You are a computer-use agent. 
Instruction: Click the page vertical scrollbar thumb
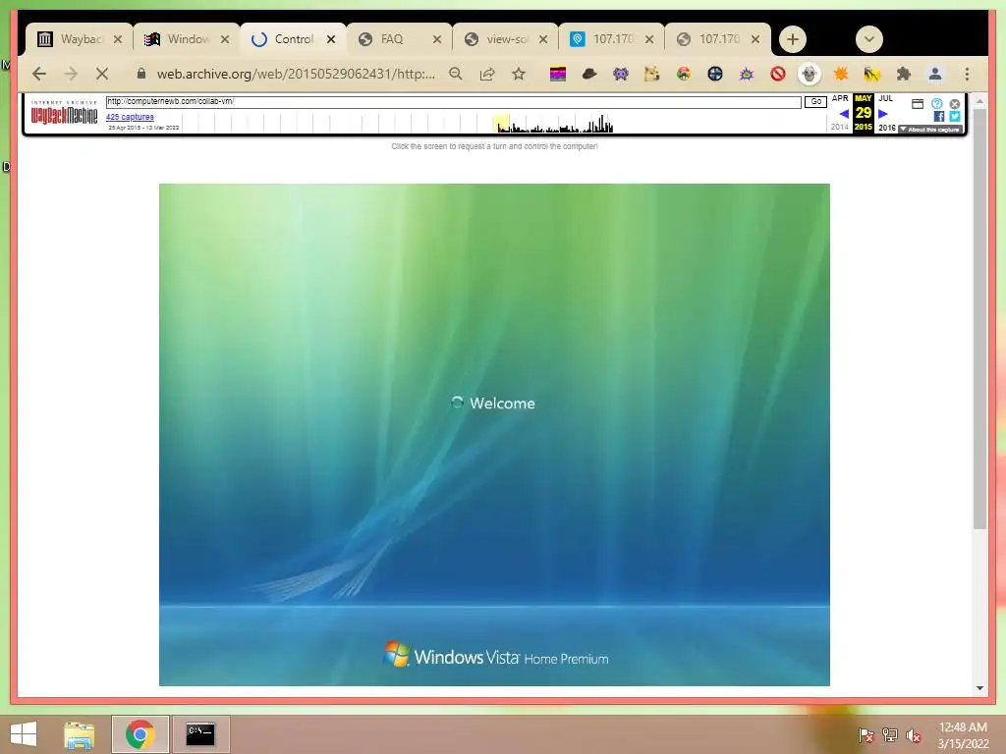[979, 319]
